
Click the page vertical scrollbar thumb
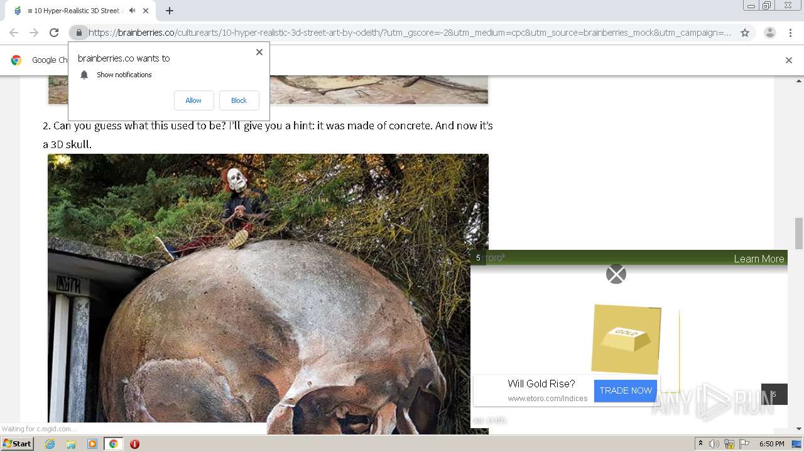pyautogui.click(x=799, y=234)
